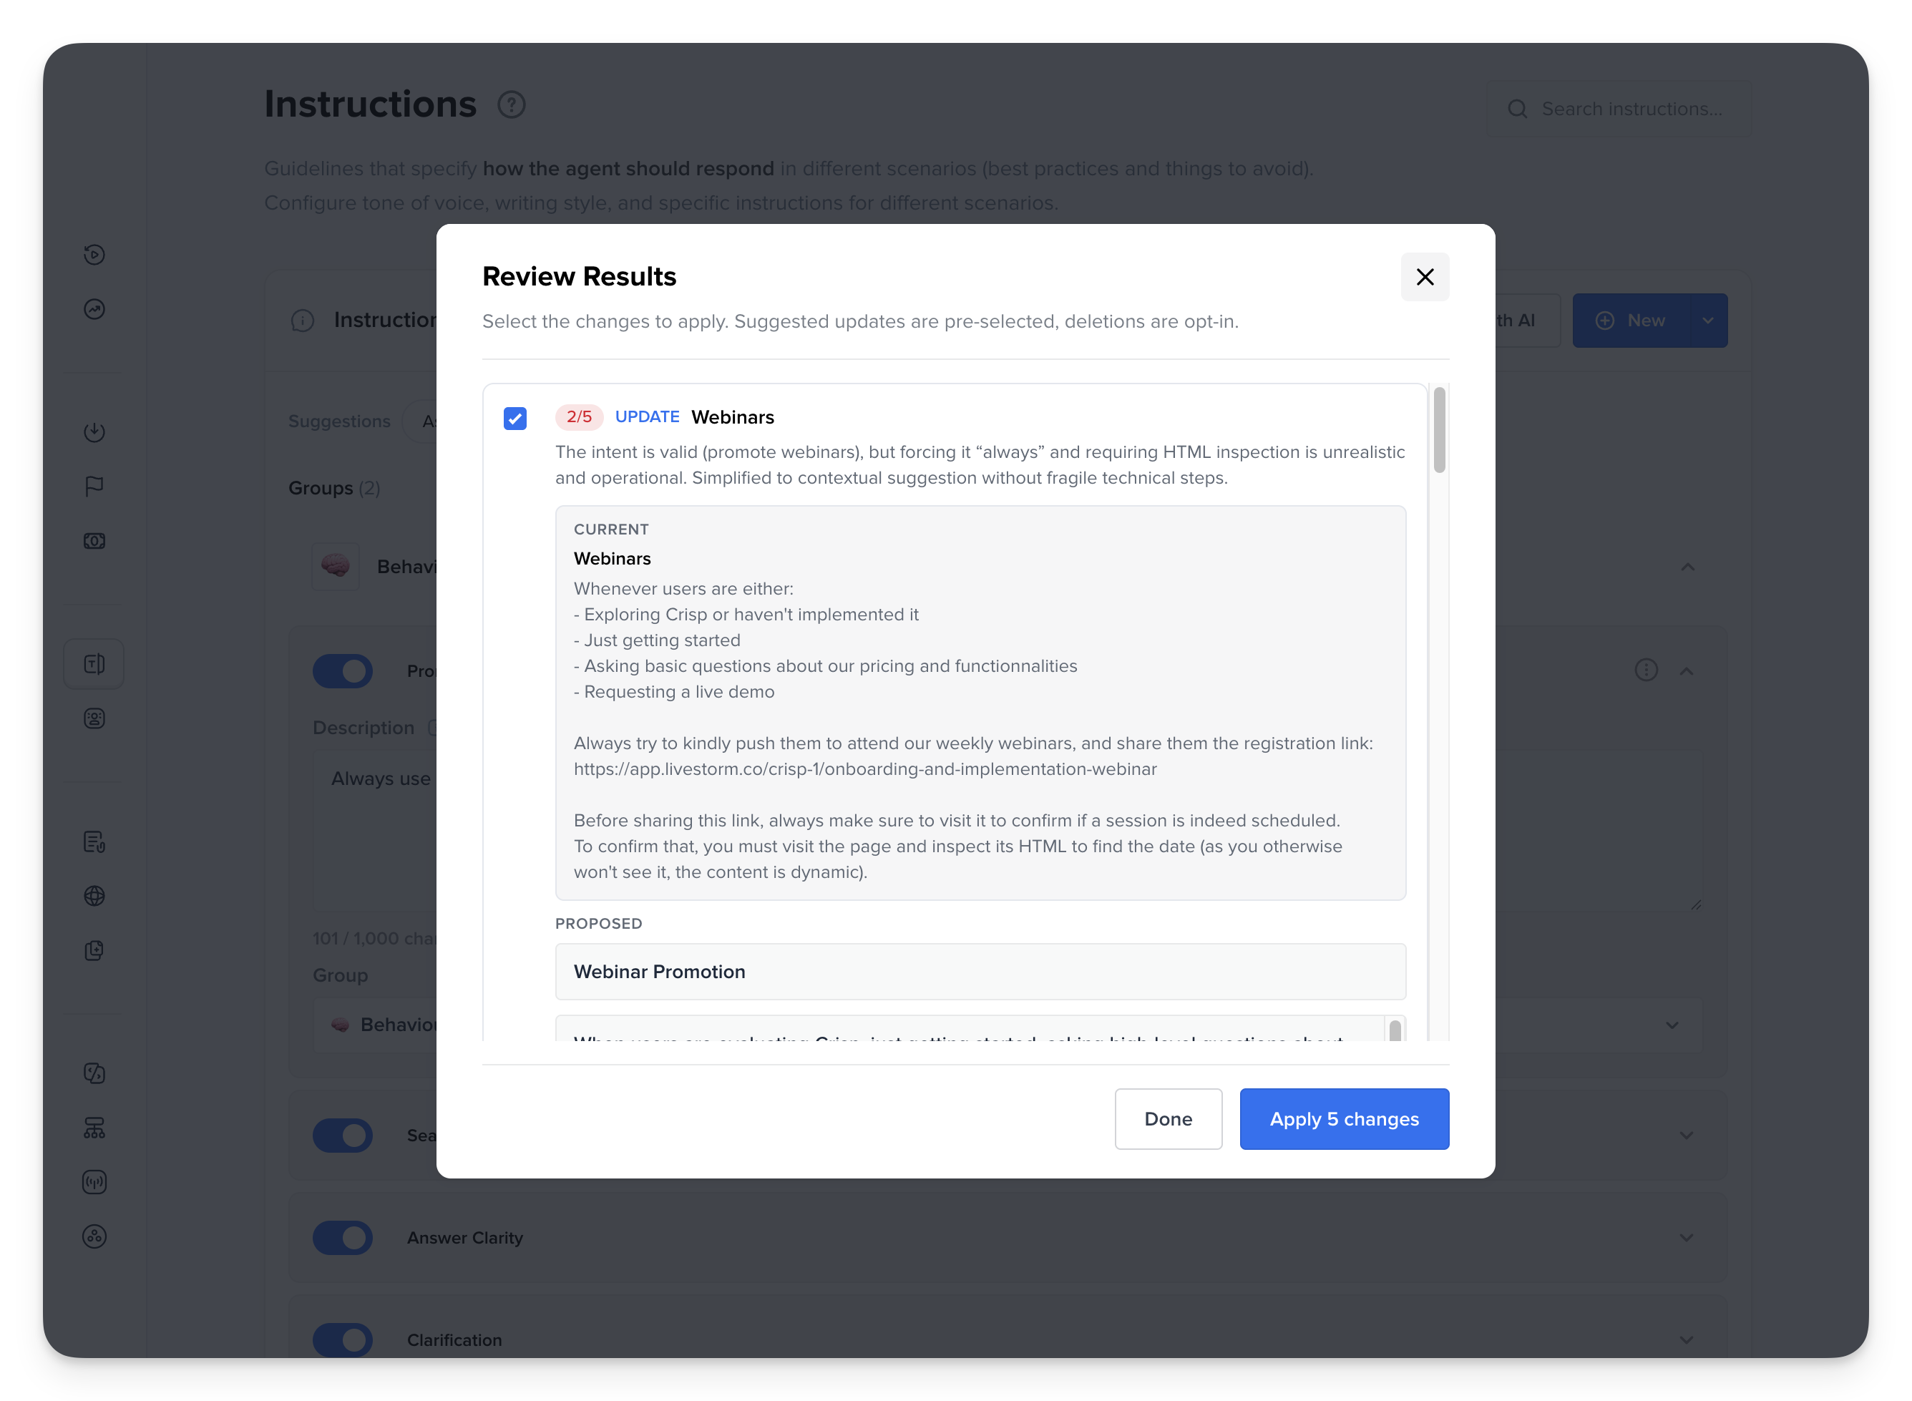Viewport: 1912px width, 1401px height.
Task: Open the flag sidebar icon
Action: tap(94, 486)
